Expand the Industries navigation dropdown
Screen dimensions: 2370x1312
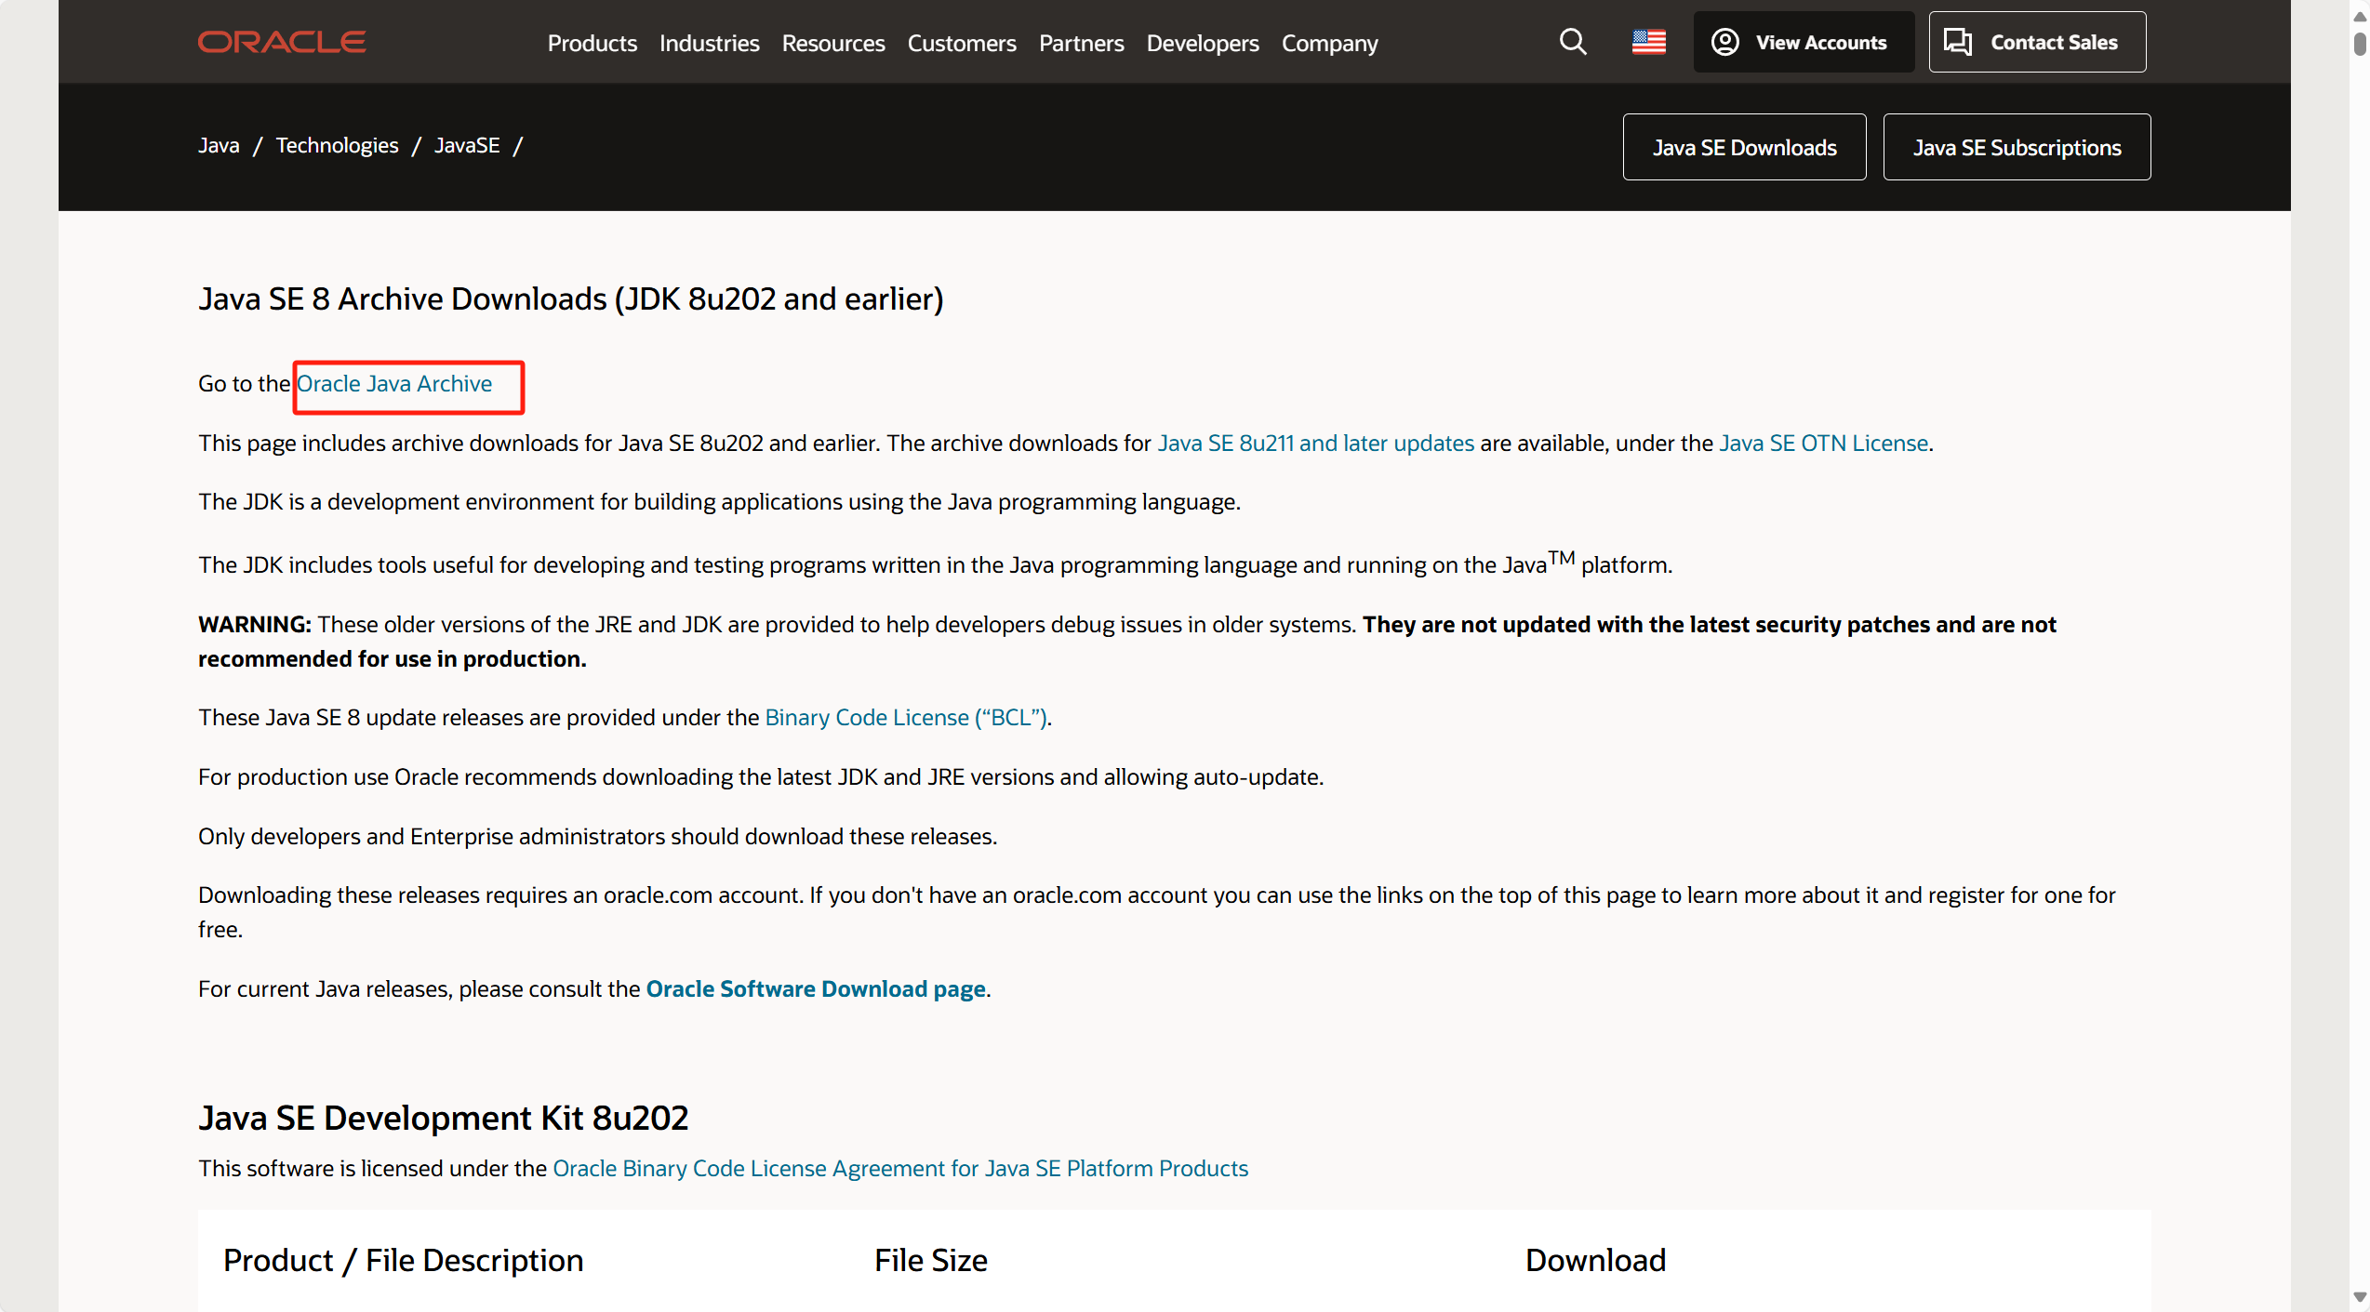[x=709, y=43]
